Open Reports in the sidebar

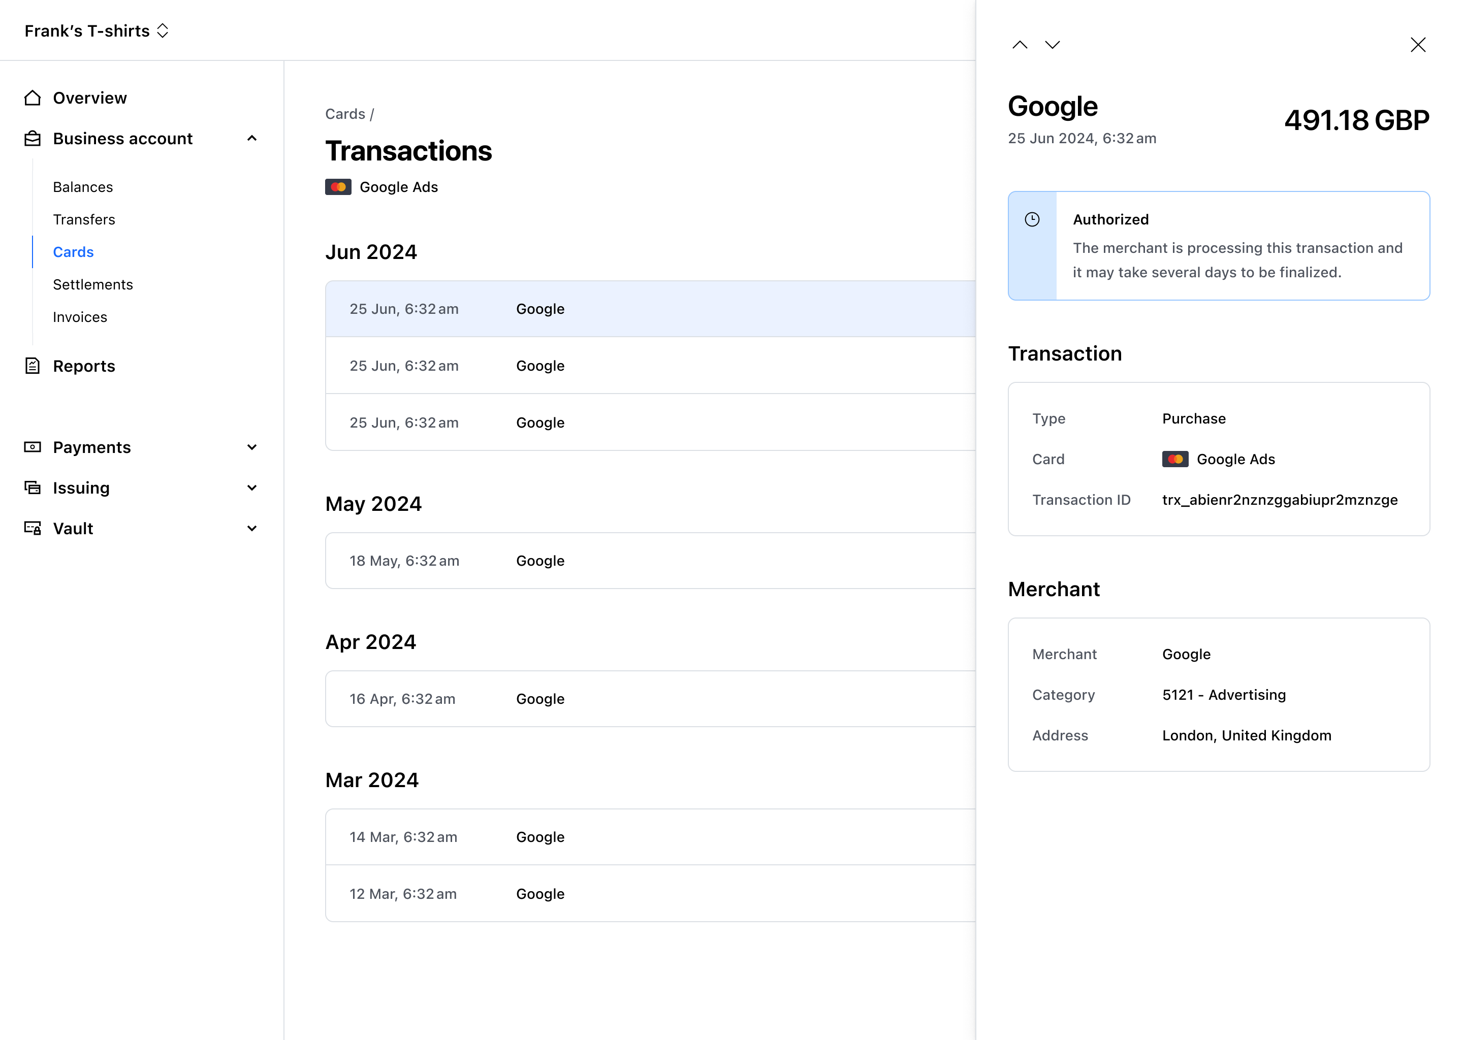coord(84,366)
